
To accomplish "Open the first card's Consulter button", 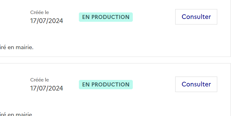I will [x=196, y=17].
